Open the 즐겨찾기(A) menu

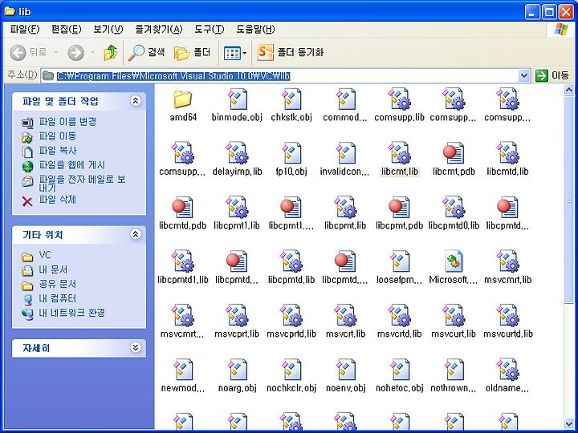pos(159,29)
